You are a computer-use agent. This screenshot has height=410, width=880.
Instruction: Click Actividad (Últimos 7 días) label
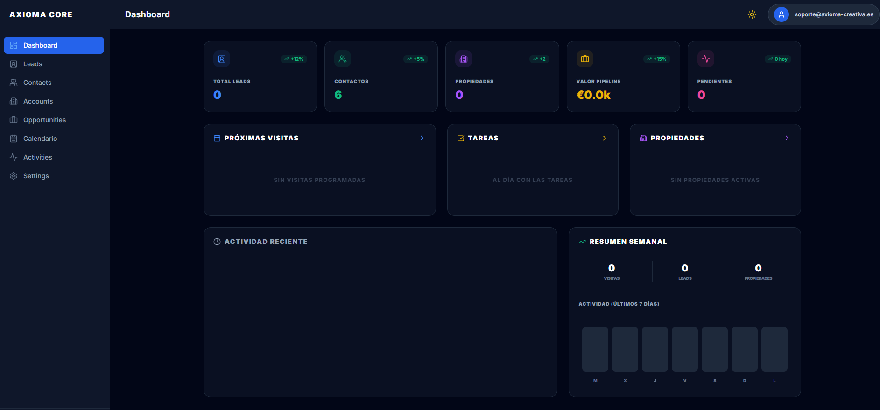(619, 304)
